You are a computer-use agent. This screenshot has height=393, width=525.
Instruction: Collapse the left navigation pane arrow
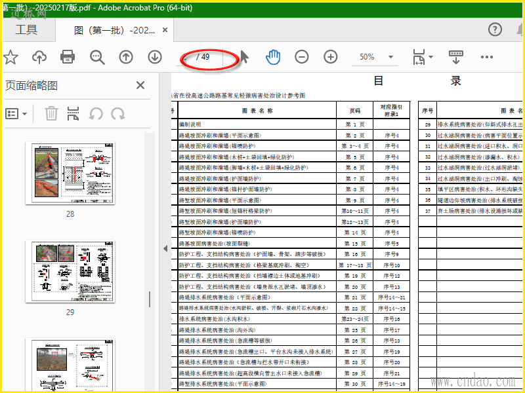tap(165, 248)
